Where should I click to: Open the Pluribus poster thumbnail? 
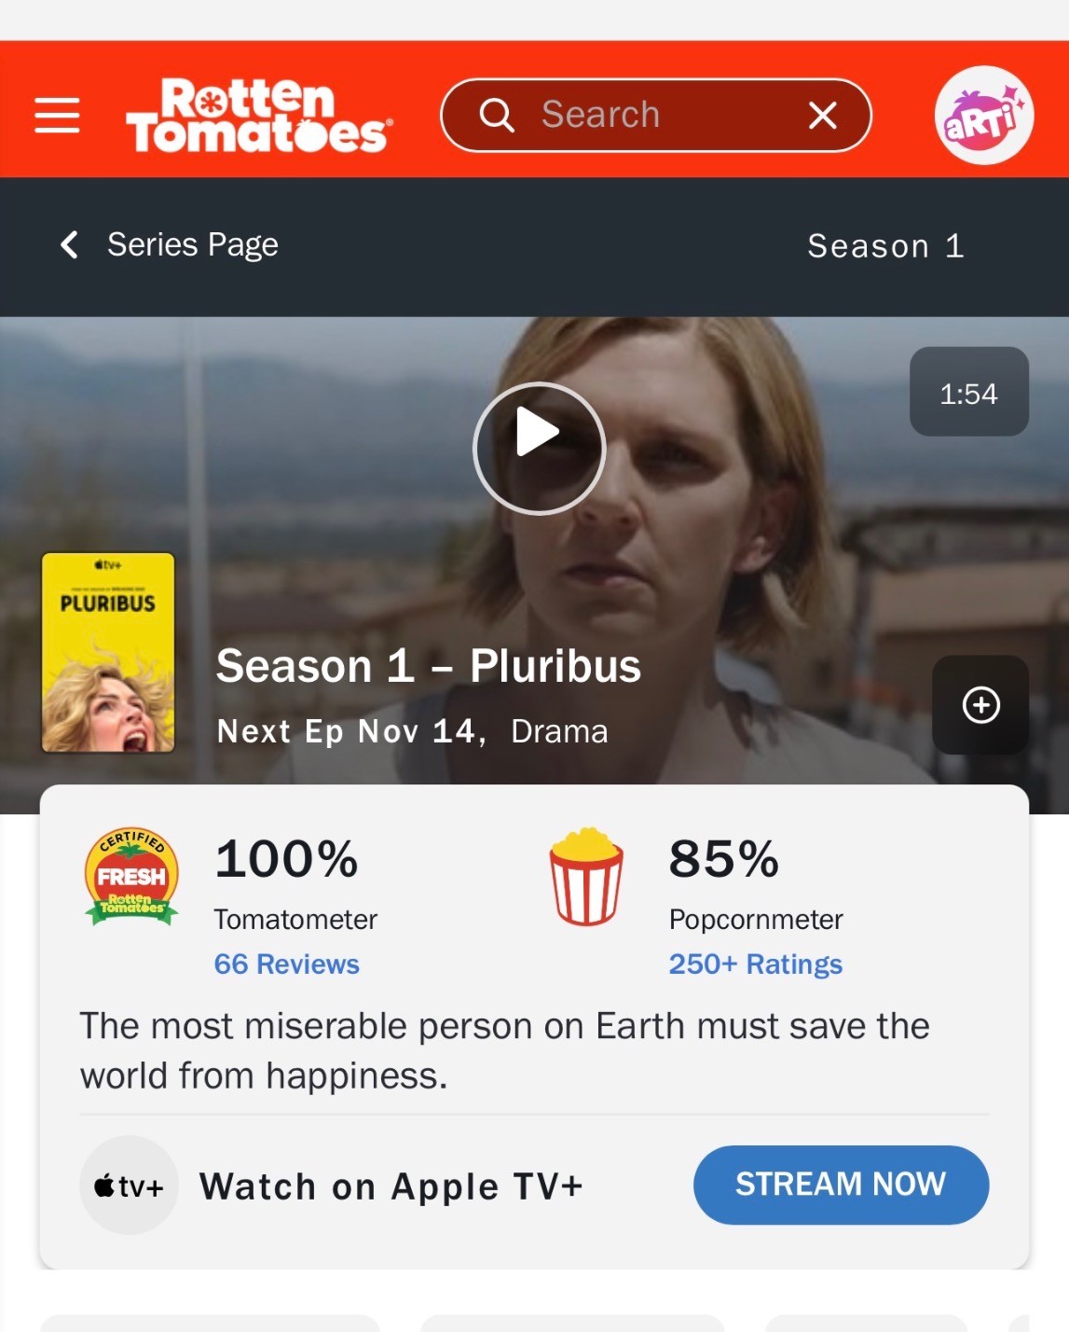[108, 652]
